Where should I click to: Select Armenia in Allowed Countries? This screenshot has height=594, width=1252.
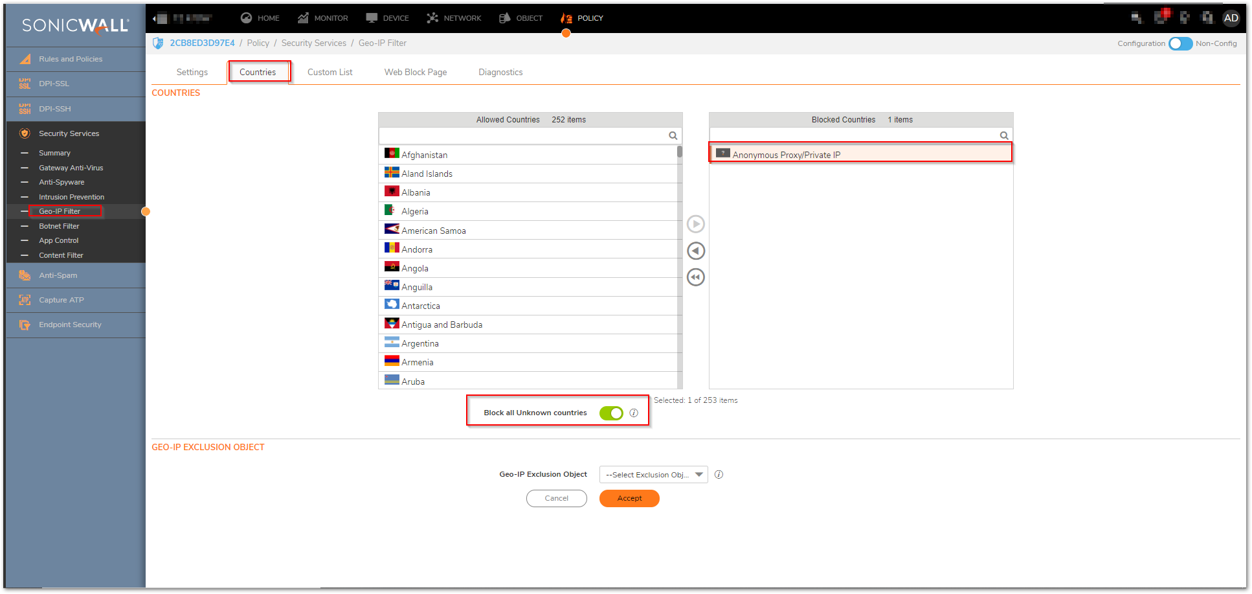528,362
